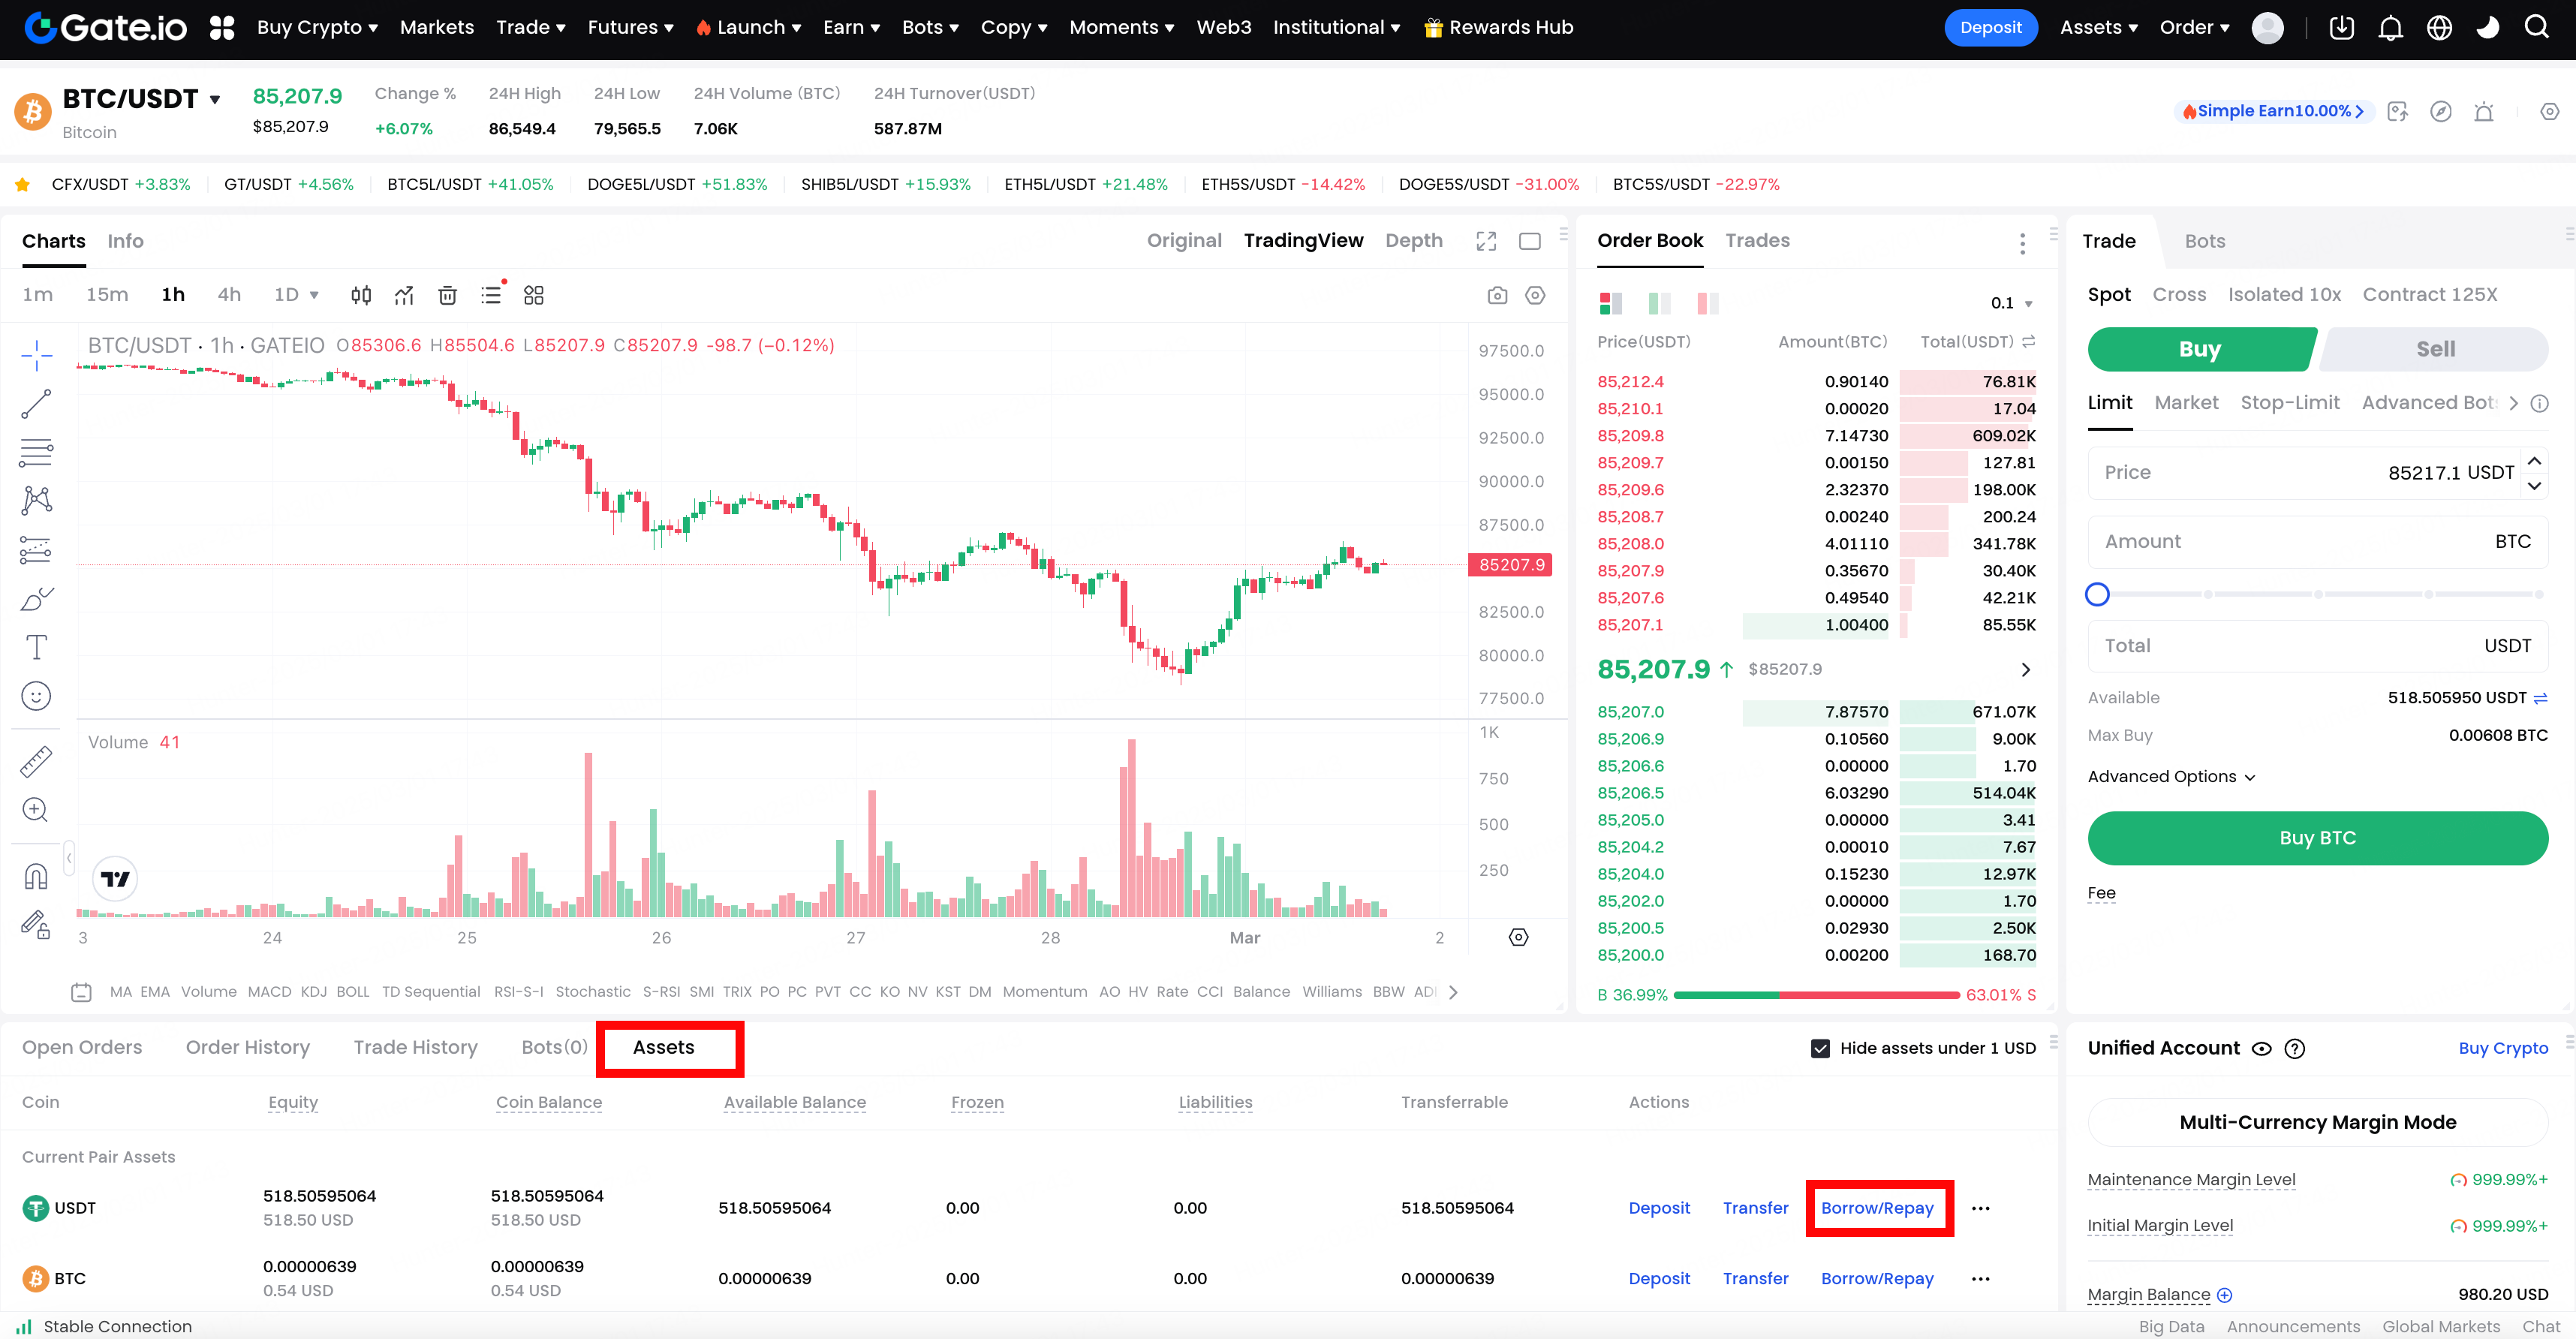Screen dimensions: 2576x1339
Task: Switch to dark mode moon icon
Action: point(2487,28)
